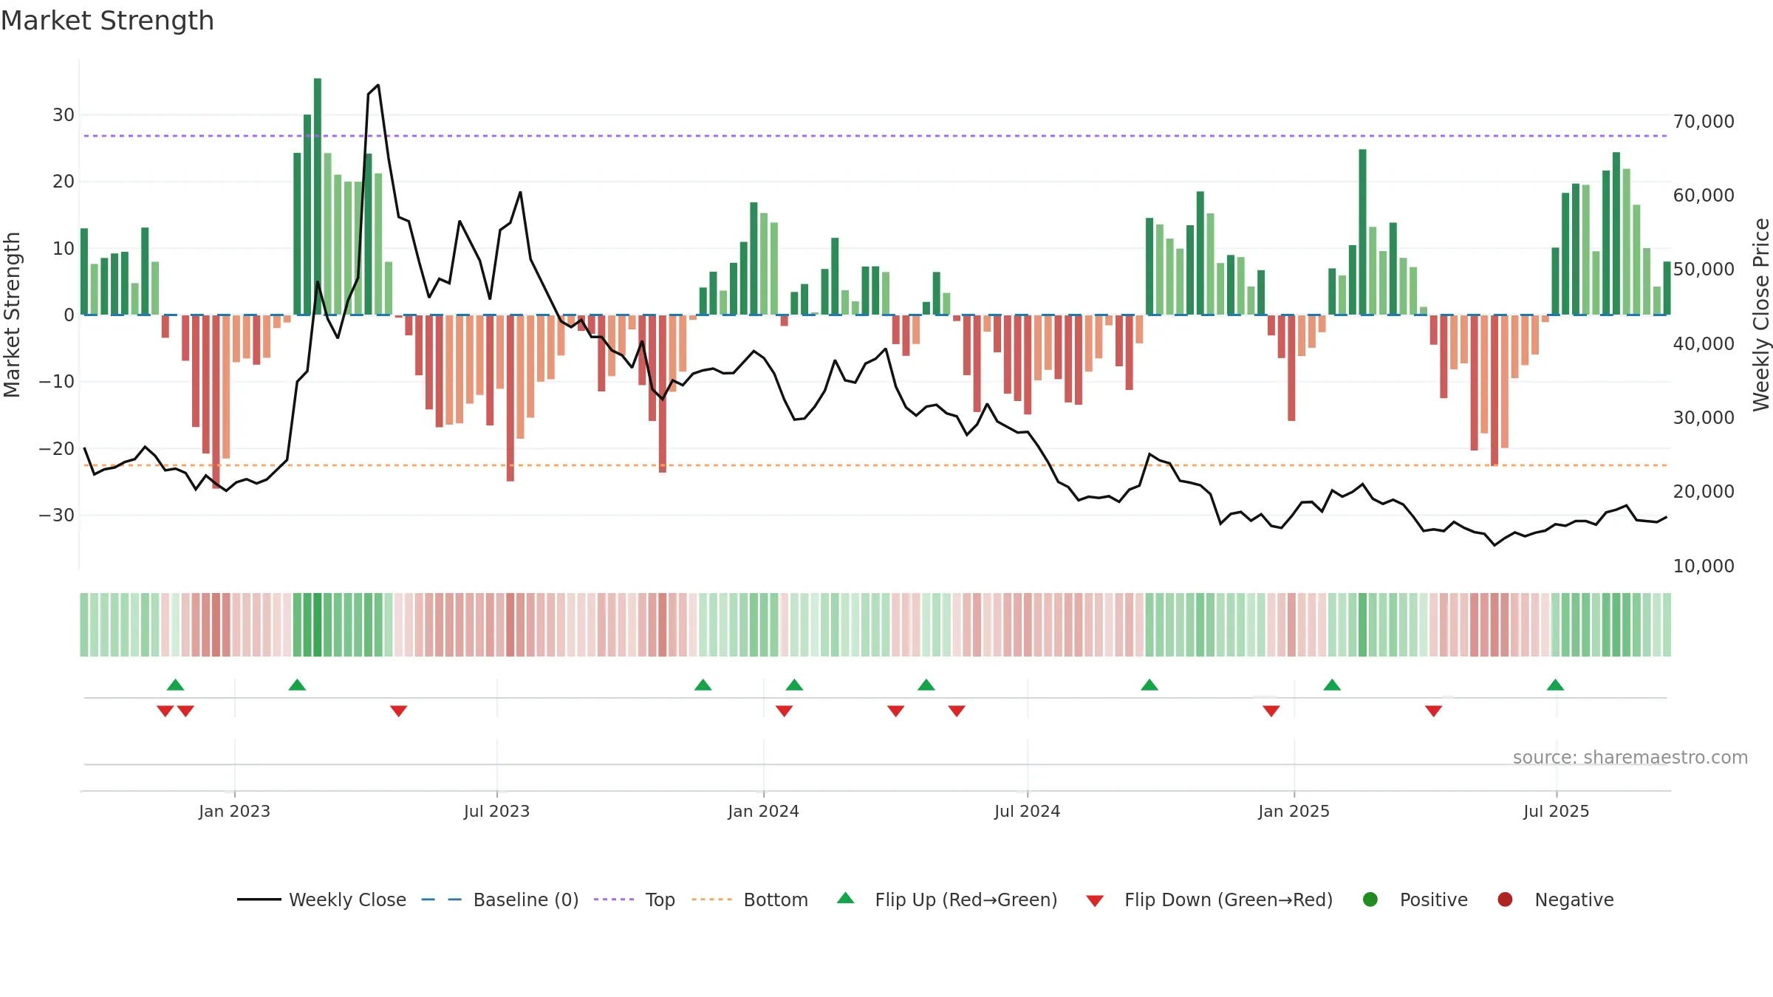Image resolution: width=1773 pixels, height=997 pixels.
Task: Toggle the Flip Up (Red→Green) legend entry
Action: (x=947, y=900)
